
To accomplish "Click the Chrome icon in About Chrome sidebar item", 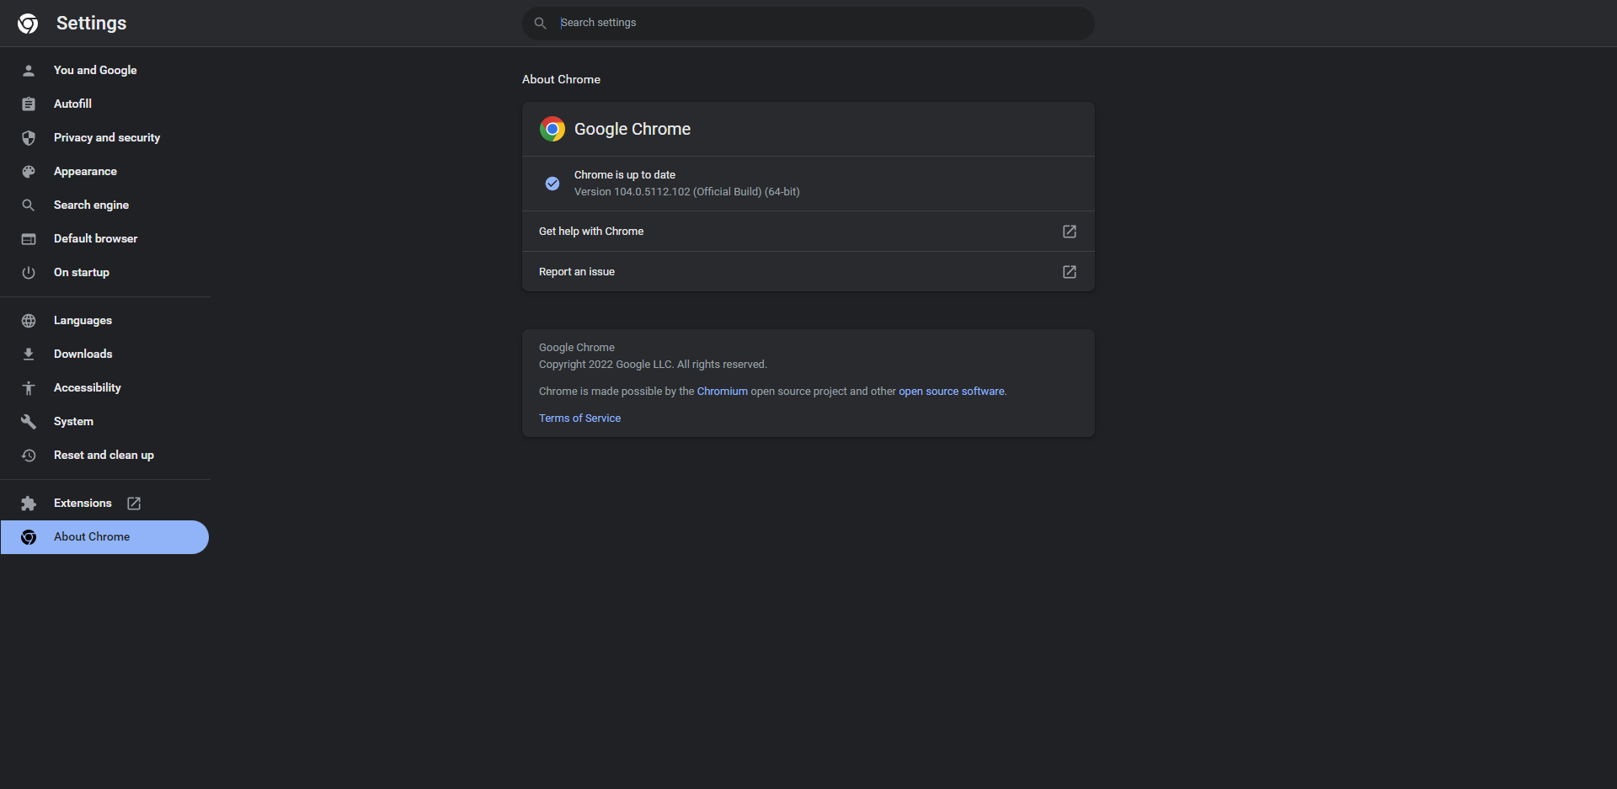I will tap(29, 537).
